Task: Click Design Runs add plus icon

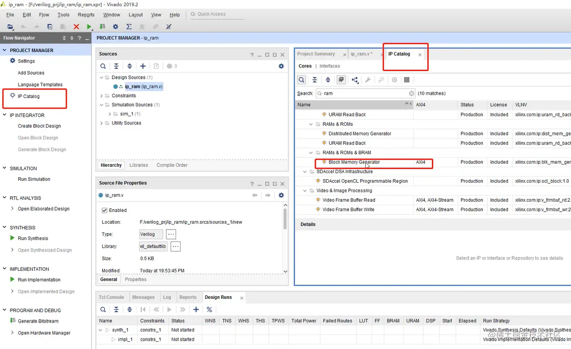Action: tap(196, 309)
